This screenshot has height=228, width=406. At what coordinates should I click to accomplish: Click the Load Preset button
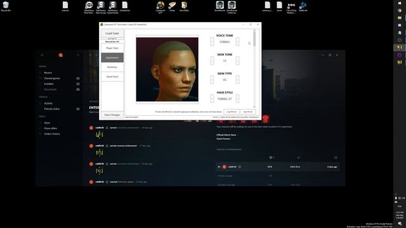(x=231, y=112)
